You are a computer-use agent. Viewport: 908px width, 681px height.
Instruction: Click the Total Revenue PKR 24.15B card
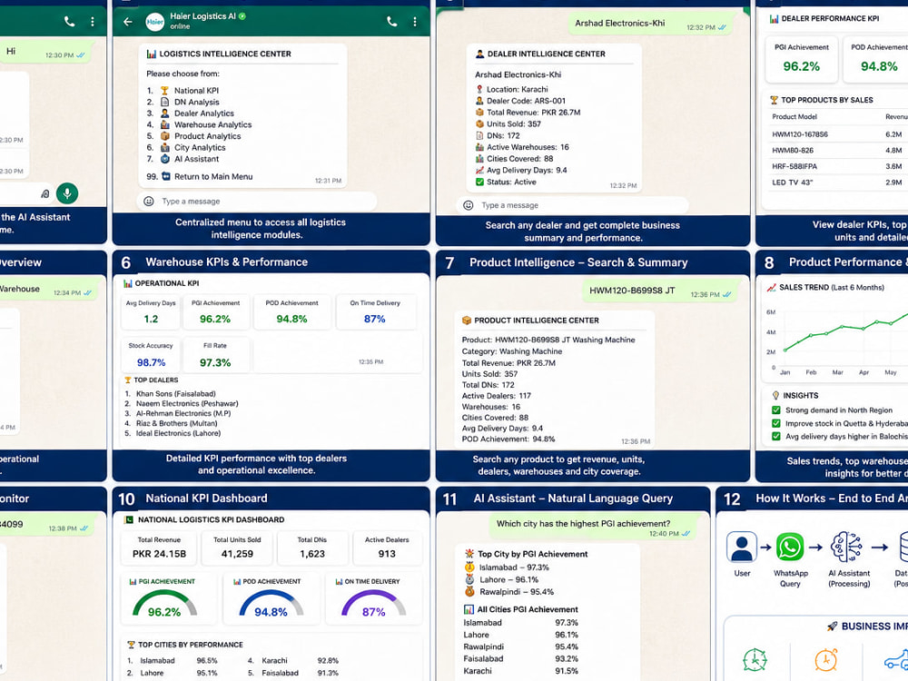pyautogui.click(x=159, y=548)
